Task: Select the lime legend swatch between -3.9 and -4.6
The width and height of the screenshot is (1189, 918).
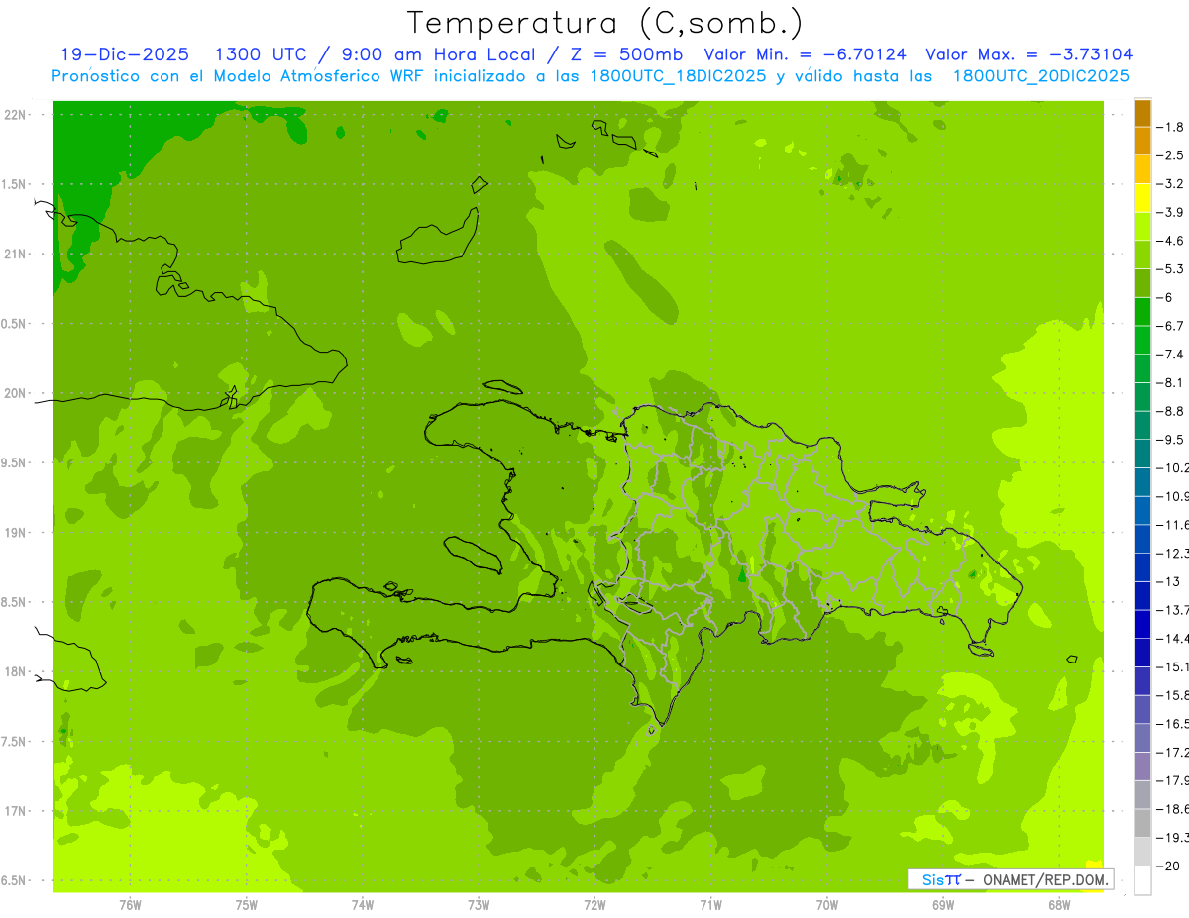Action: point(1142,227)
